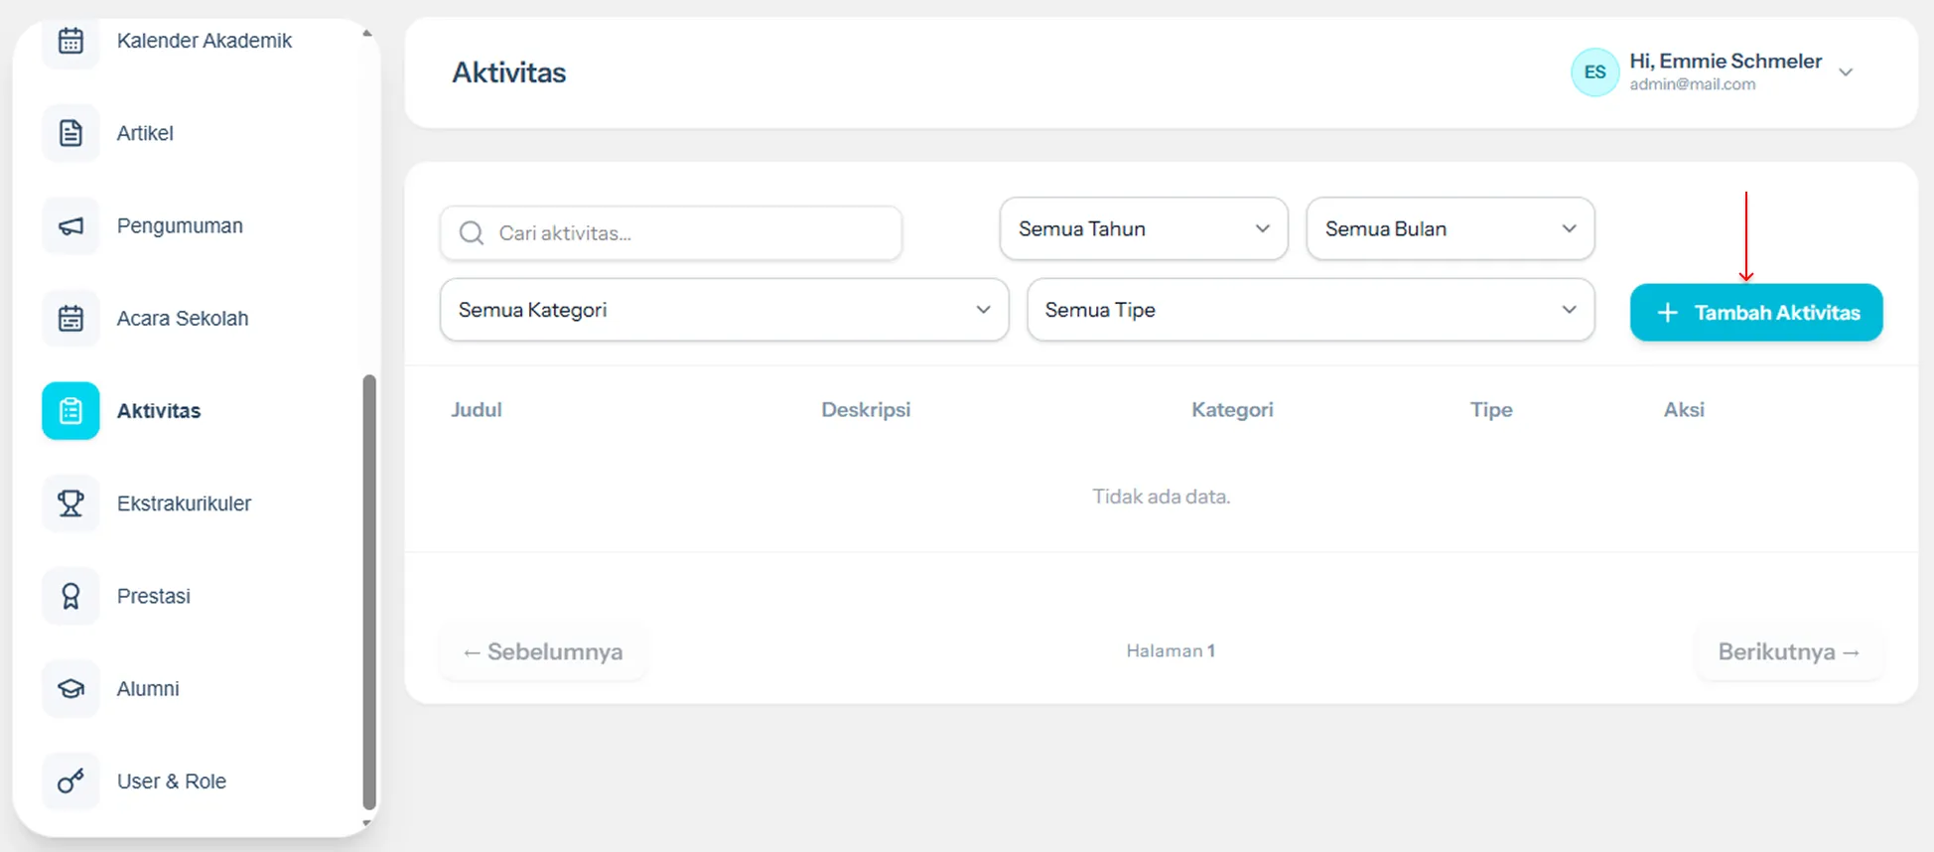Focus the Cari aktivitas search field
This screenshot has width=1934, height=852.
point(671,233)
